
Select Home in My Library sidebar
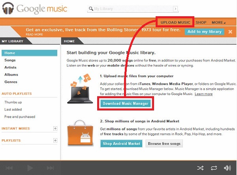pyautogui.click(x=30, y=53)
